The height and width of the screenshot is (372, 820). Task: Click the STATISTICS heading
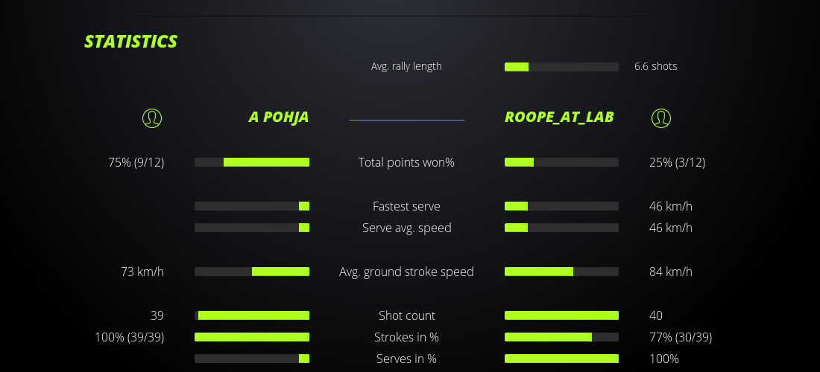click(x=131, y=42)
